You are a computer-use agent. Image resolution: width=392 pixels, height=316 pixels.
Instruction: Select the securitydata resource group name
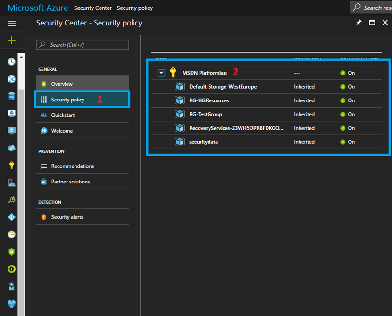tap(203, 142)
